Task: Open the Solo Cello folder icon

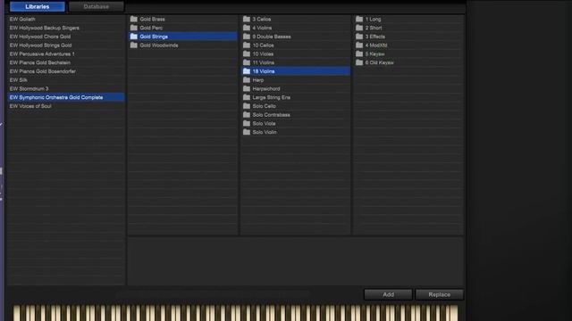Action: [x=247, y=106]
